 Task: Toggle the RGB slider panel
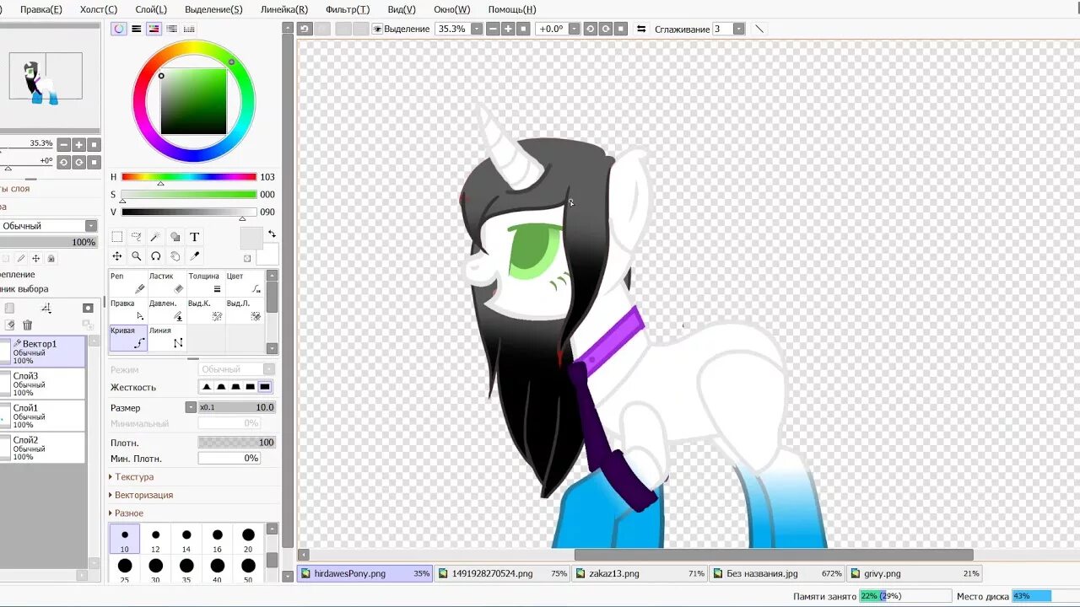click(136, 29)
